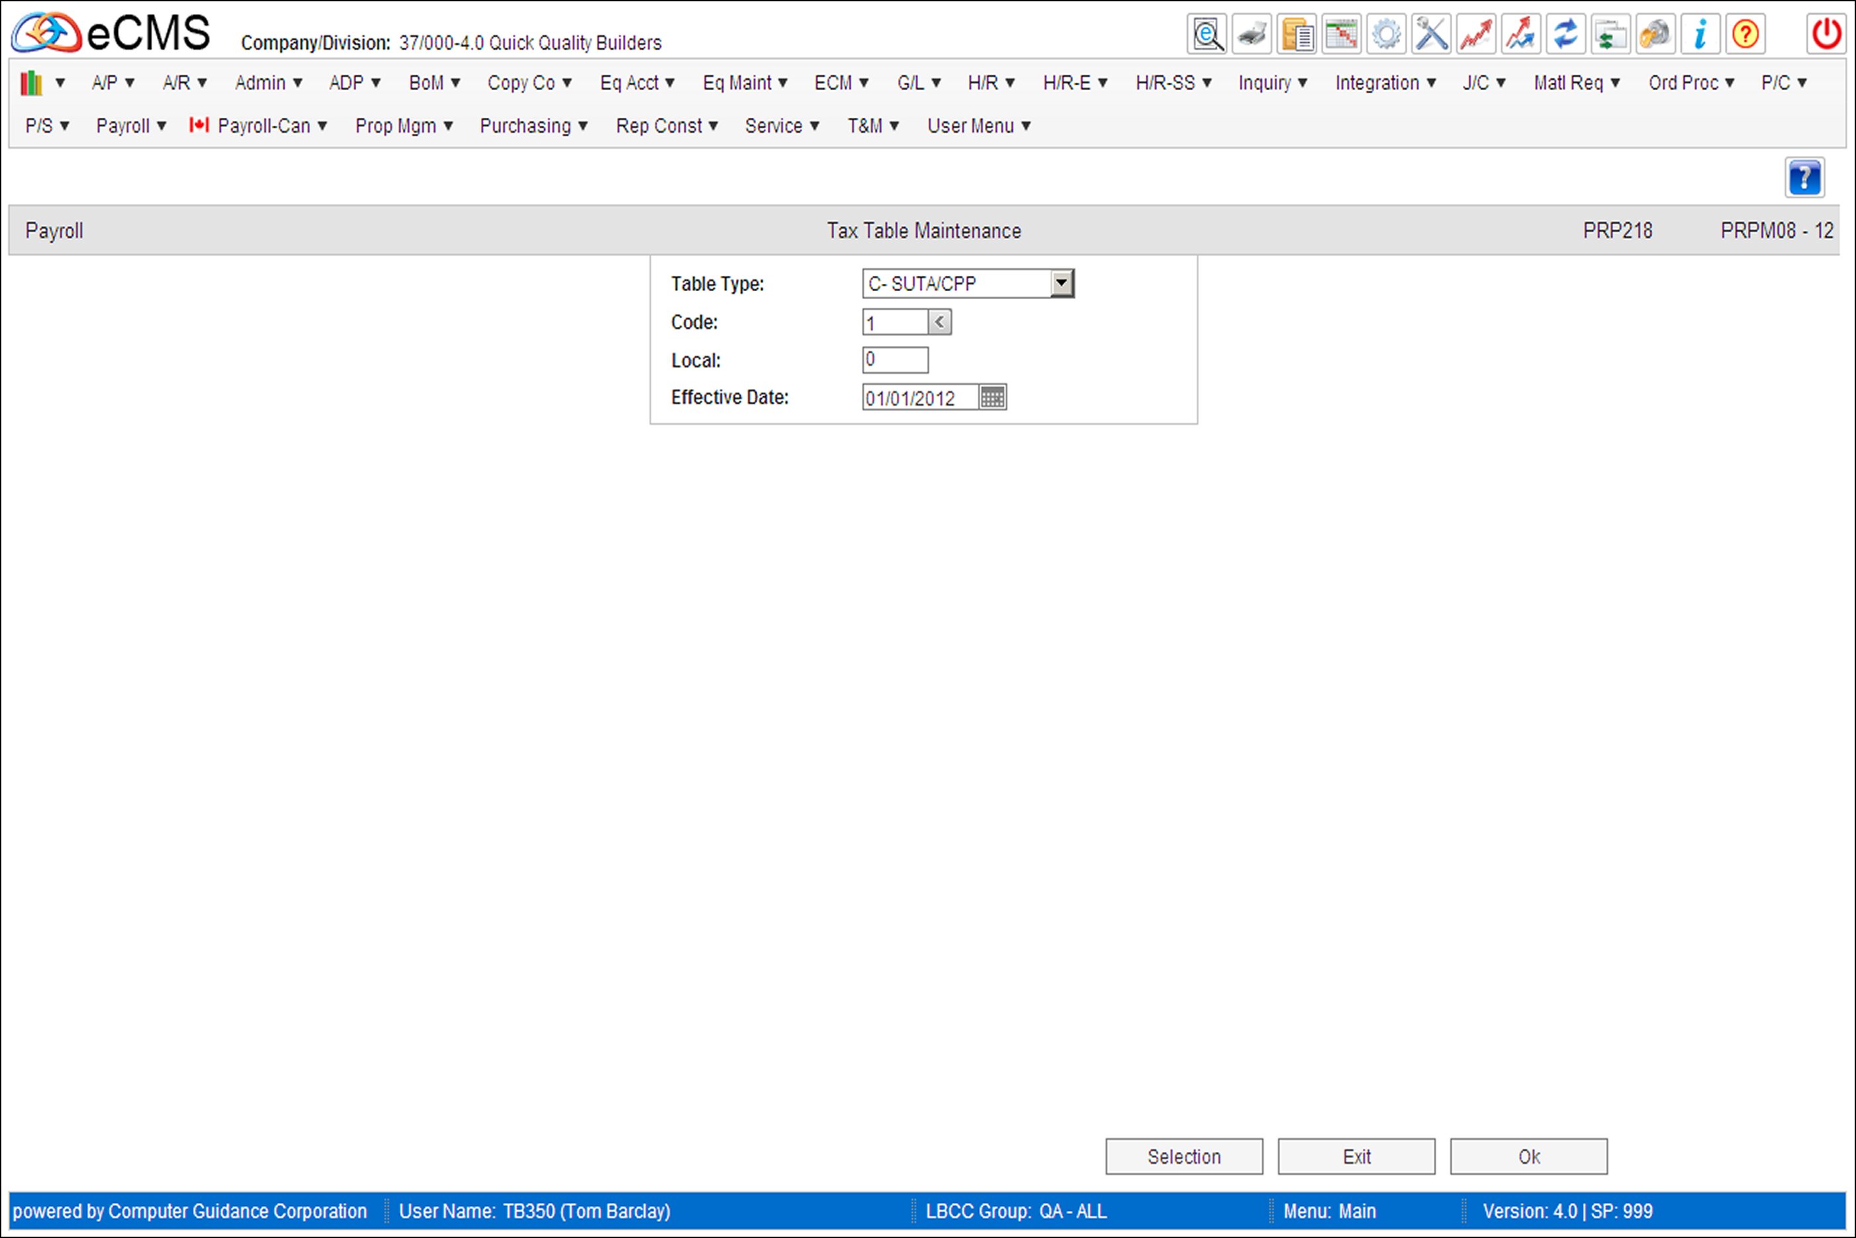1856x1238 pixels.
Task: Open the blue question mark help icon
Action: [1804, 177]
